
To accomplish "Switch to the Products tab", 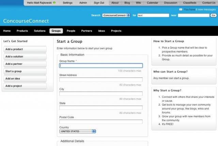I will (x=22, y=31).
